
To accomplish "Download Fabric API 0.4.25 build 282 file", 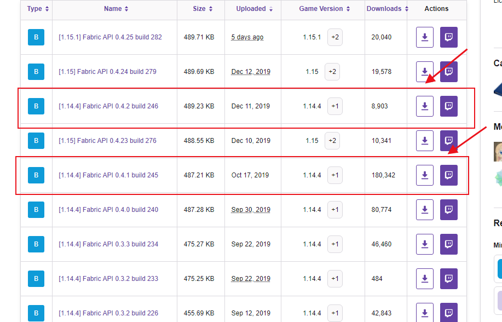I will point(424,37).
